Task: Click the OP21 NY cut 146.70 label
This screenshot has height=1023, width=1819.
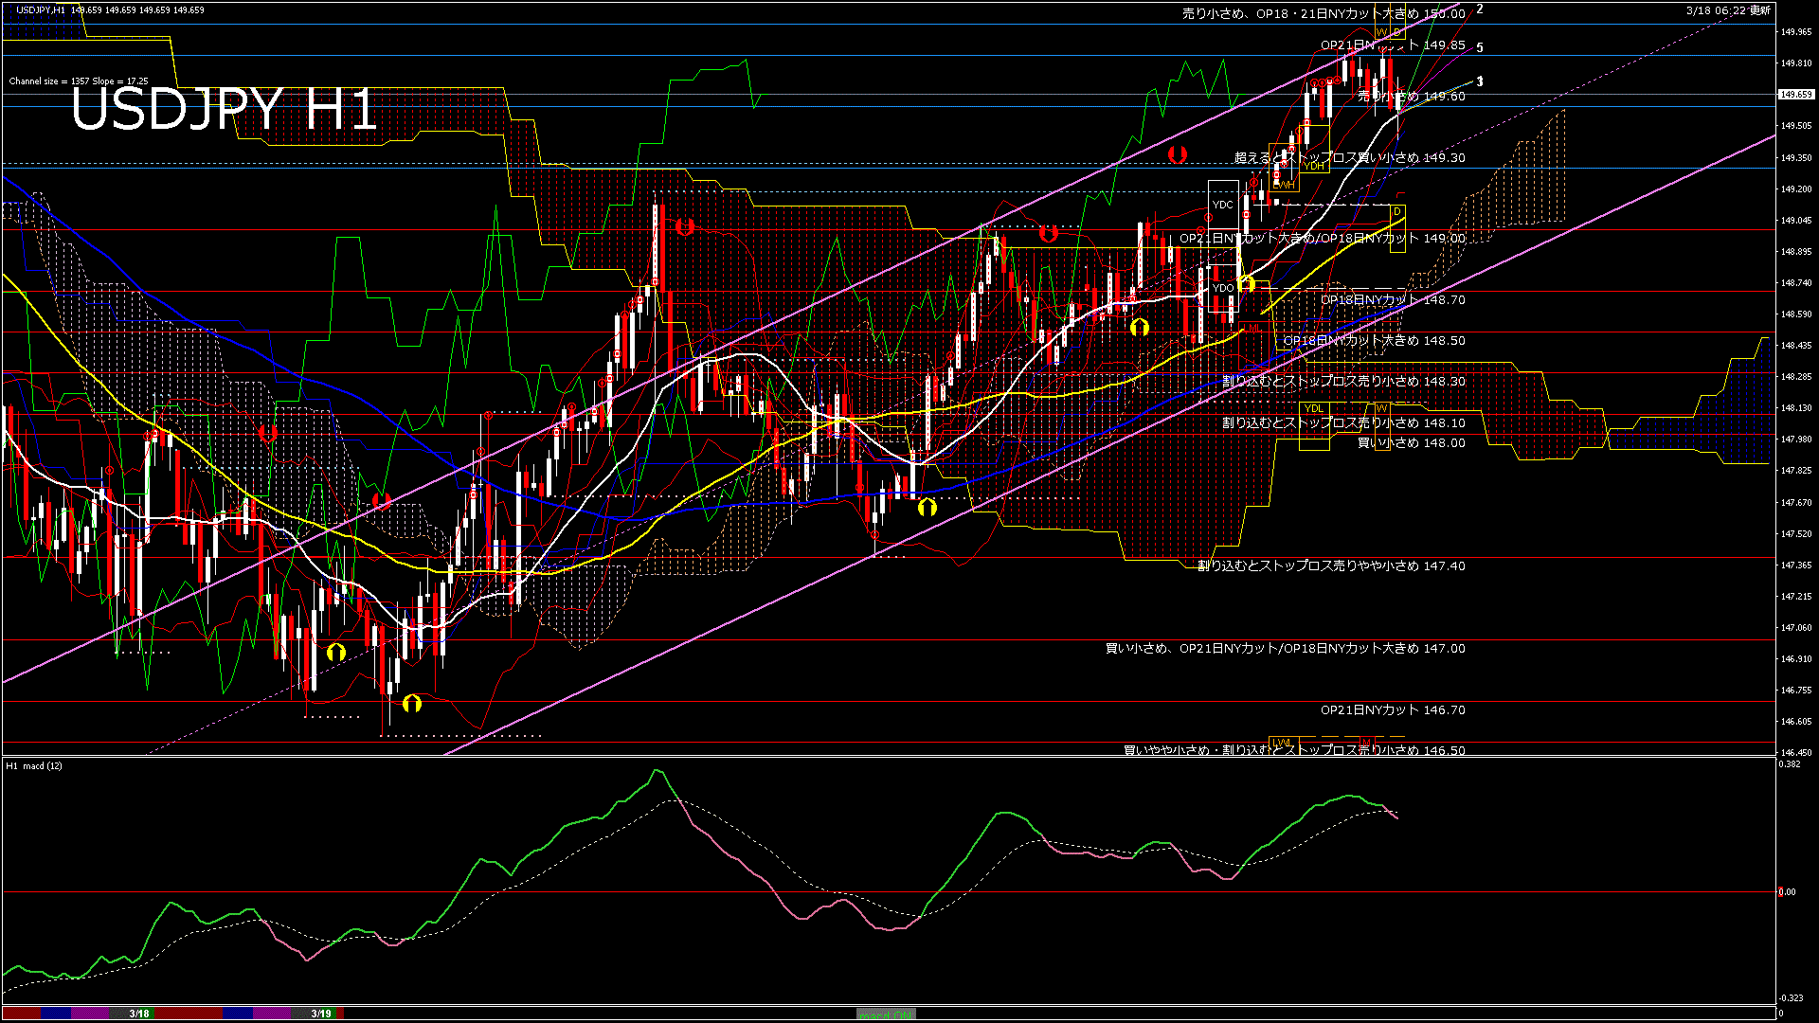Action: coord(1393,709)
